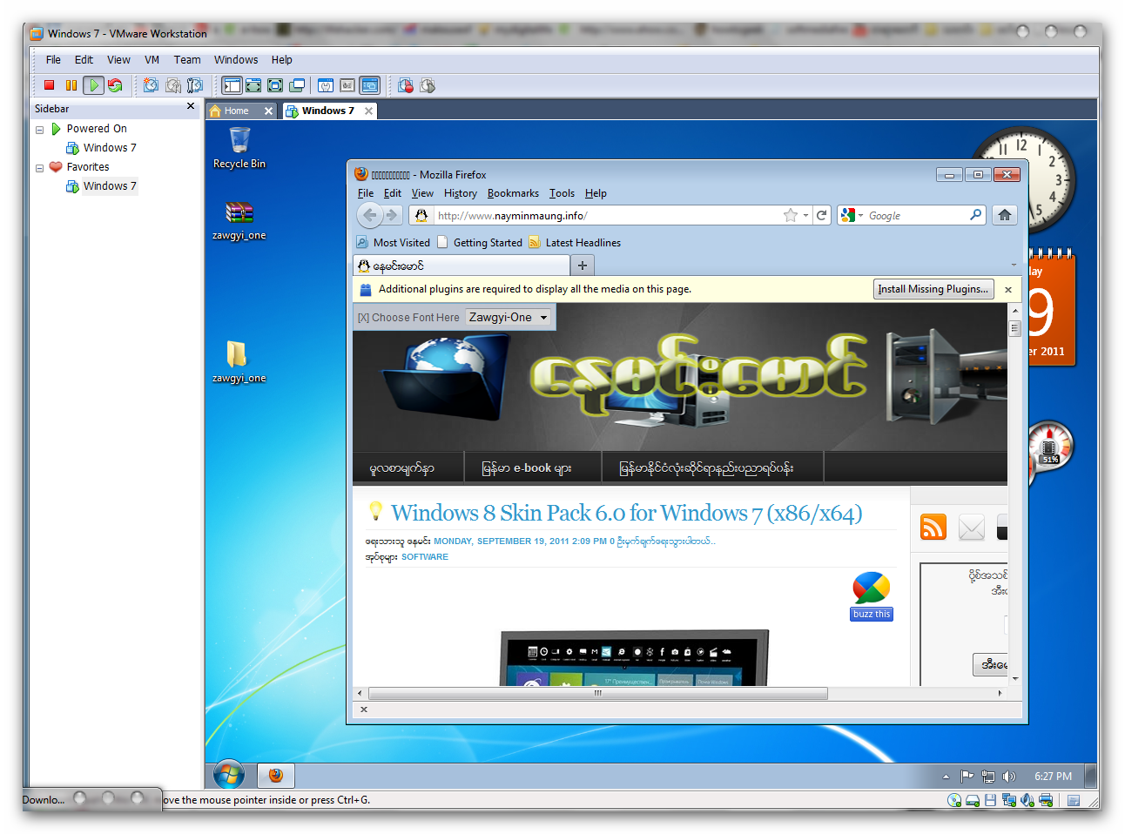Open the Snapshot Manager wrench-clock icon
This screenshot has height=834, width=1125.
pyautogui.click(x=195, y=85)
